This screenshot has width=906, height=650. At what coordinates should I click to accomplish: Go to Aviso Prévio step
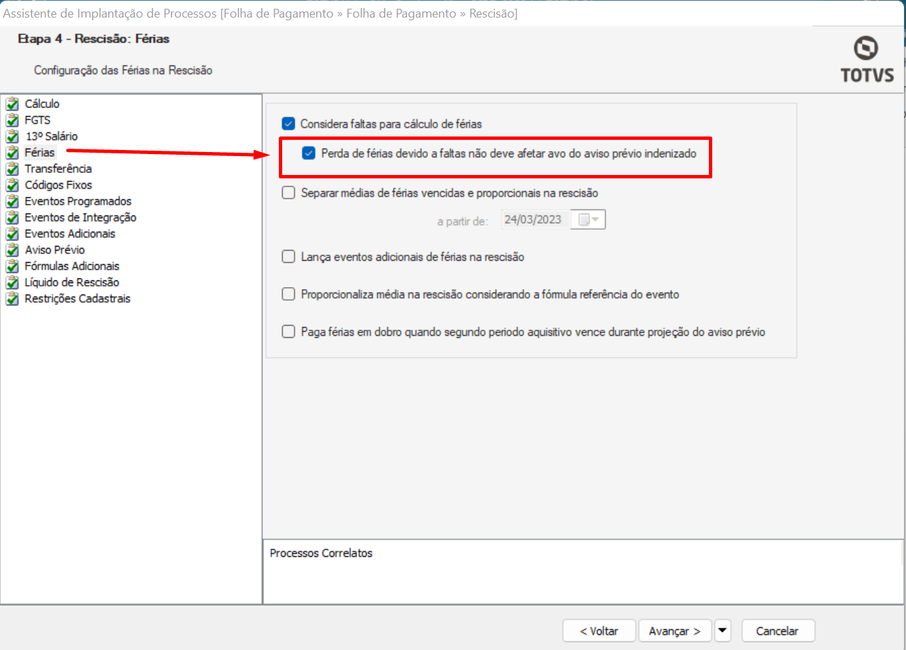(x=55, y=250)
